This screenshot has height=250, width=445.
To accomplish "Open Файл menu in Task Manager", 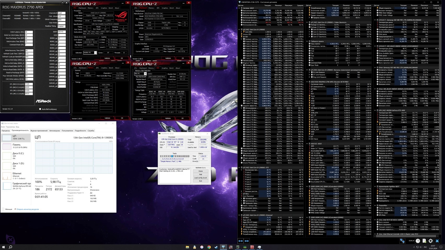I will pyautogui.click(x=3, y=127).
